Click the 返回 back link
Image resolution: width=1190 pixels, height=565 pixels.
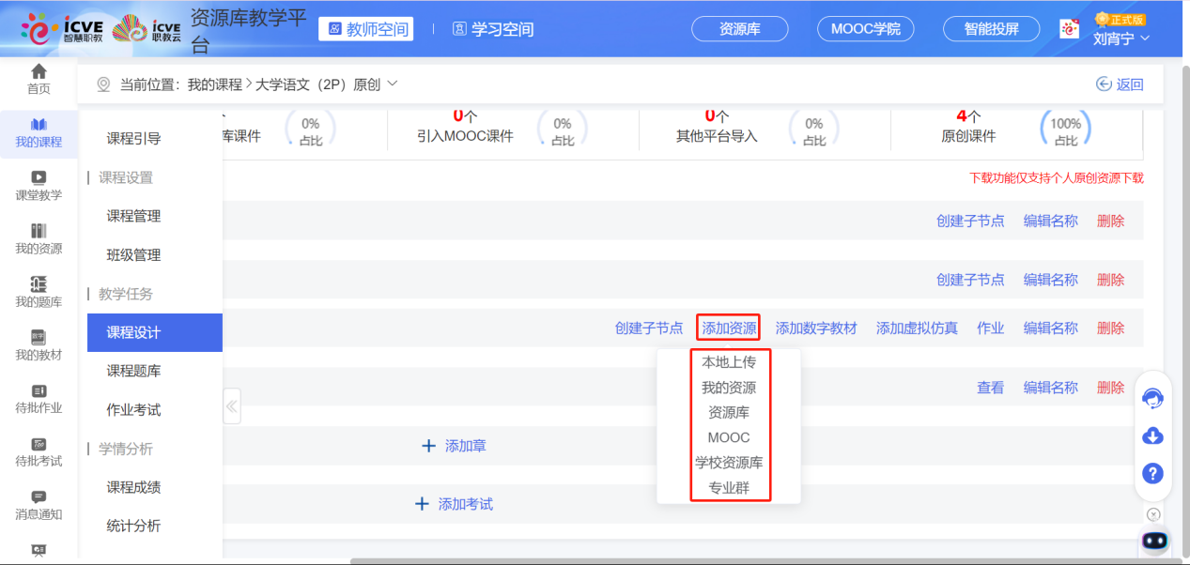(x=1120, y=84)
